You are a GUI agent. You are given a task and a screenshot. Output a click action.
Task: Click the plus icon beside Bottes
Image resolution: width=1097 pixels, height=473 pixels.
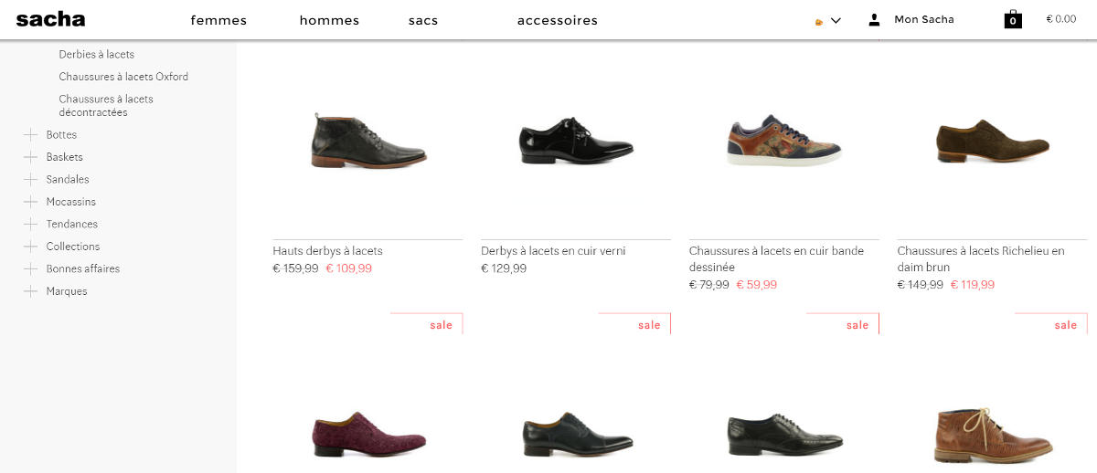[x=30, y=135]
